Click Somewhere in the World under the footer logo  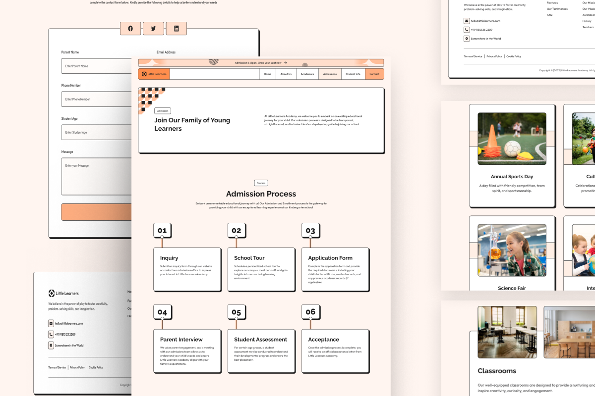click(69, 346)
